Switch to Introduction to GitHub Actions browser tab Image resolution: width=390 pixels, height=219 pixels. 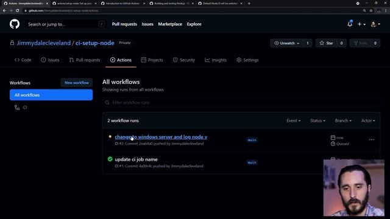tap(123, 4)
